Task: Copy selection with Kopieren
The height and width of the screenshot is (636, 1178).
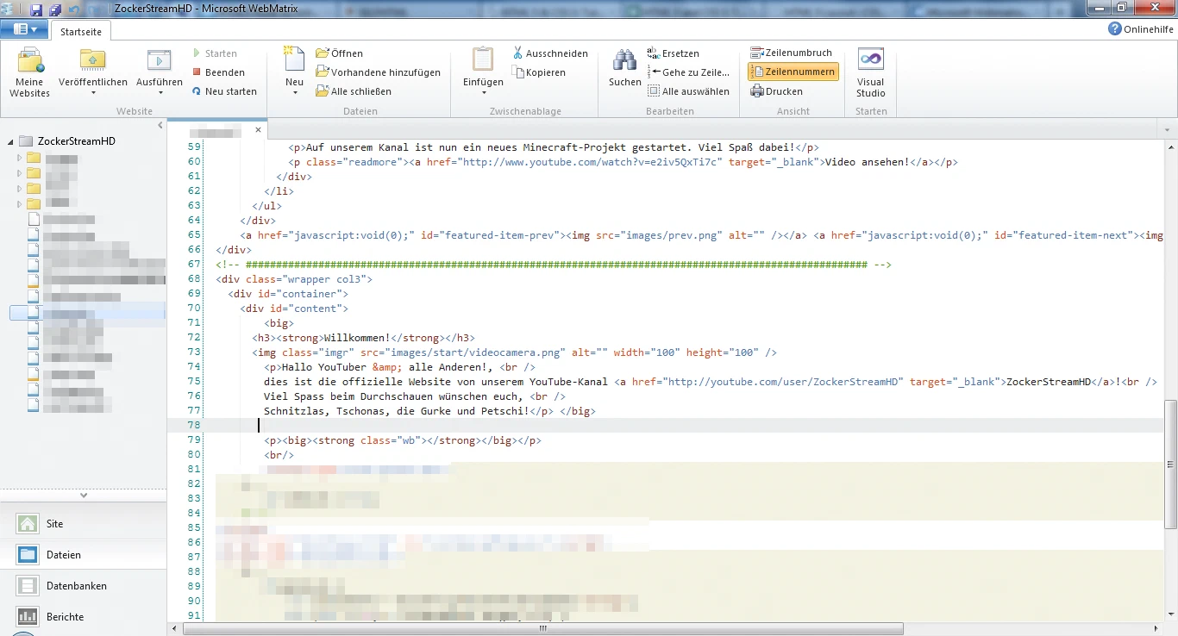Action: pyautogui.click(x=539, y=72)
